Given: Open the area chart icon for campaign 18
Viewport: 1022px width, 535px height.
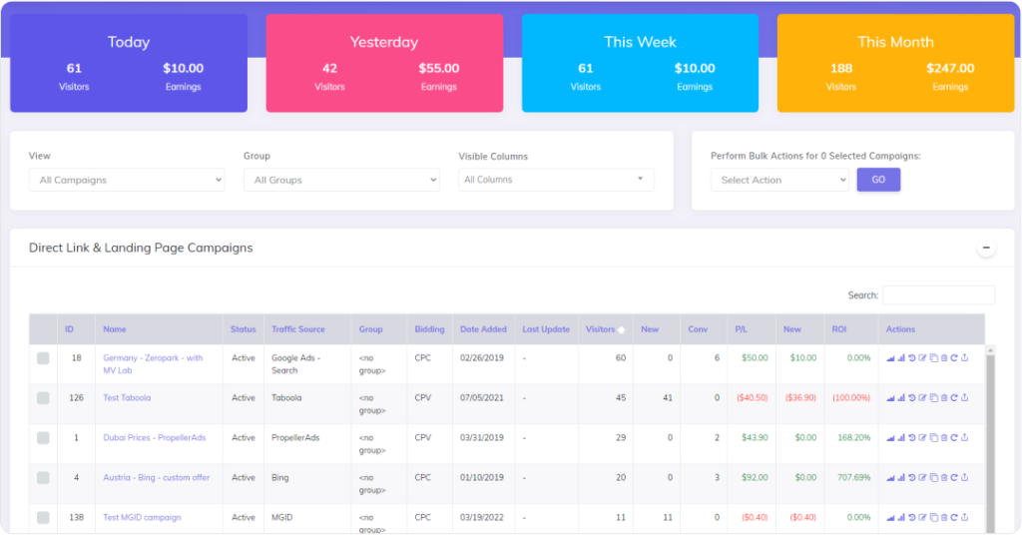Looking at the screenshot, I should (x=890, y=357).
